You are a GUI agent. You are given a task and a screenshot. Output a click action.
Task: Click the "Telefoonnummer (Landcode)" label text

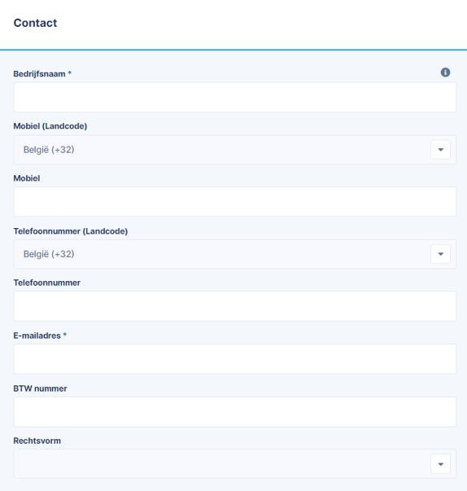(71, 231)
